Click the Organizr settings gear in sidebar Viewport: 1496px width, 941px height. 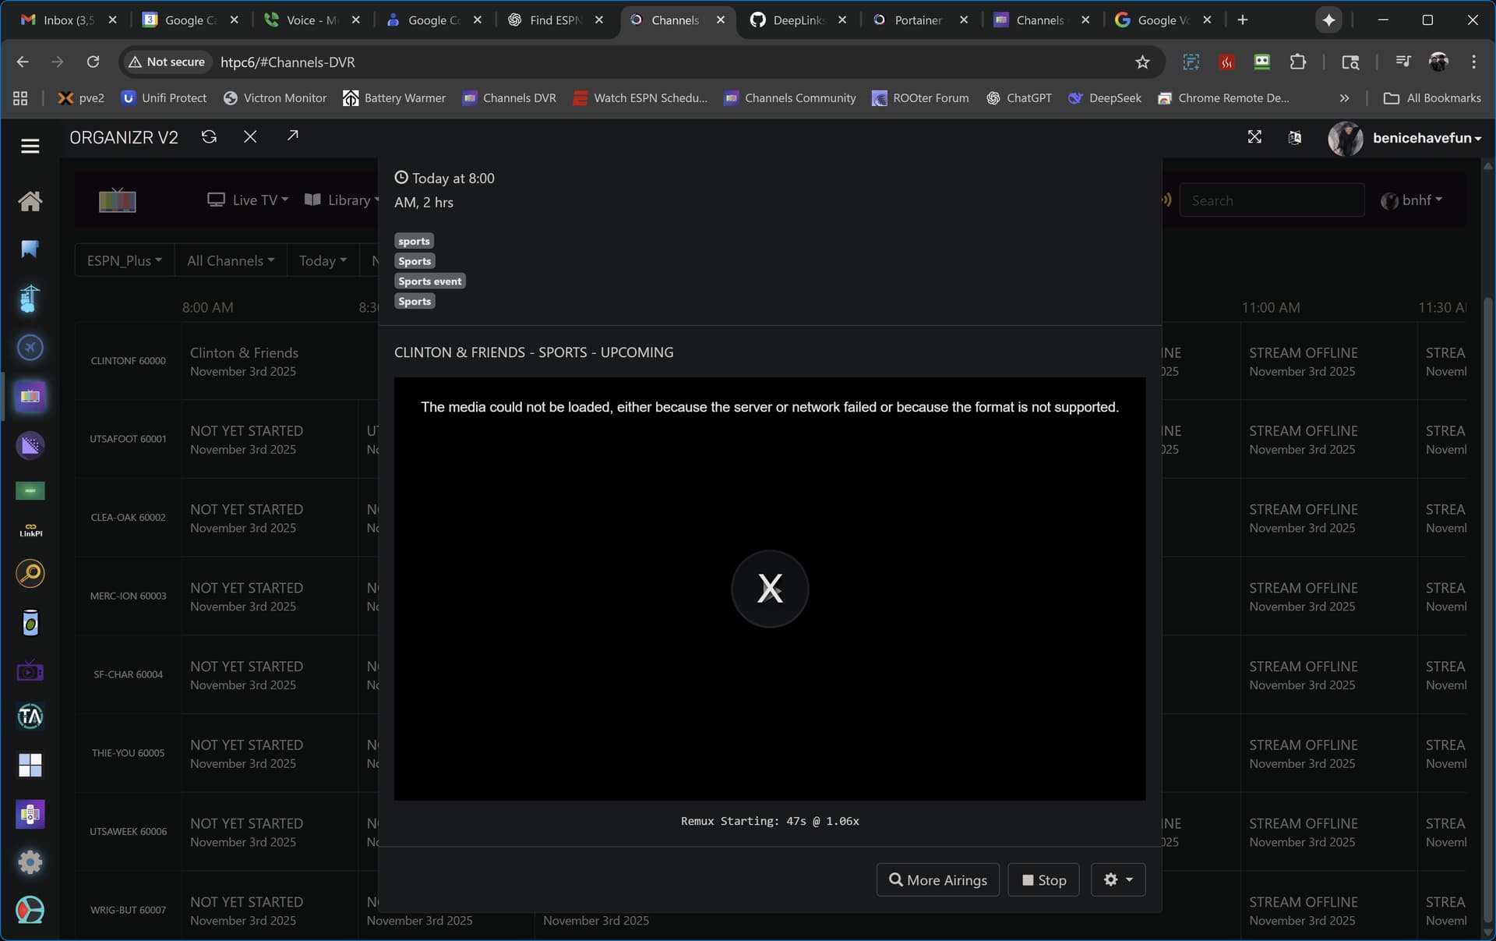(30, 861)
